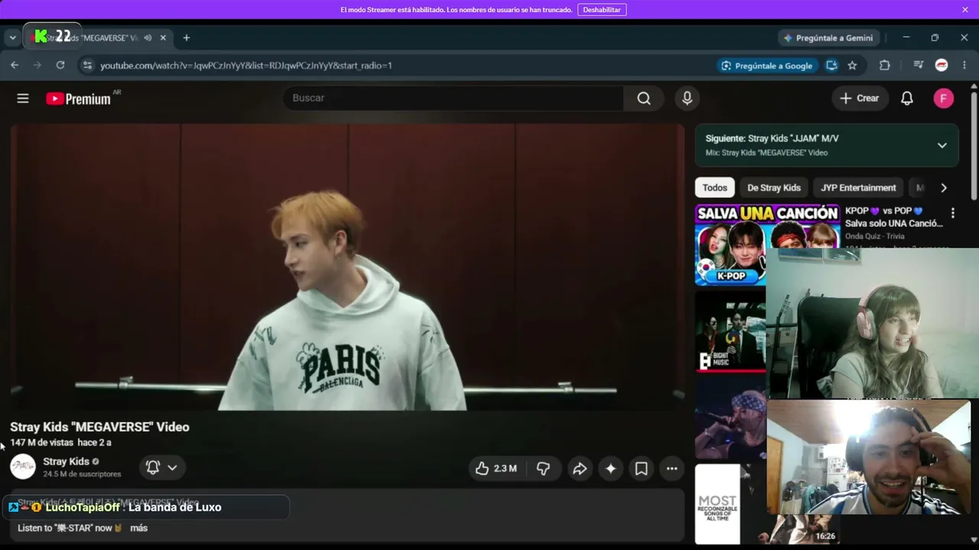View site information beside the URL
Image resolution: width=979 pixels, height=550 pixels.
(x=87, y=66)
